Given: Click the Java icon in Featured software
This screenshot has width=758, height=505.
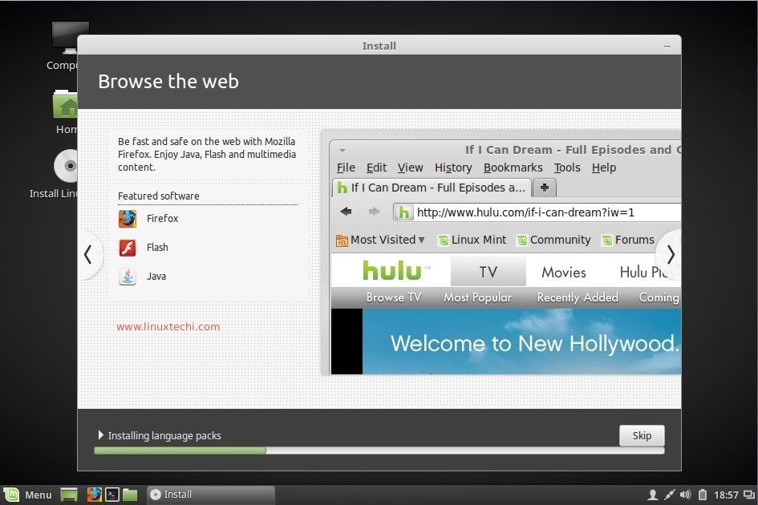Looking at the screenshot, I should (128, 277).
